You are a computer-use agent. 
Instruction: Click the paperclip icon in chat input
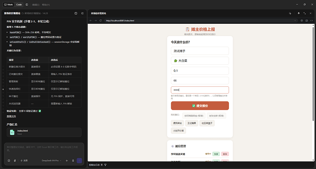15,161
